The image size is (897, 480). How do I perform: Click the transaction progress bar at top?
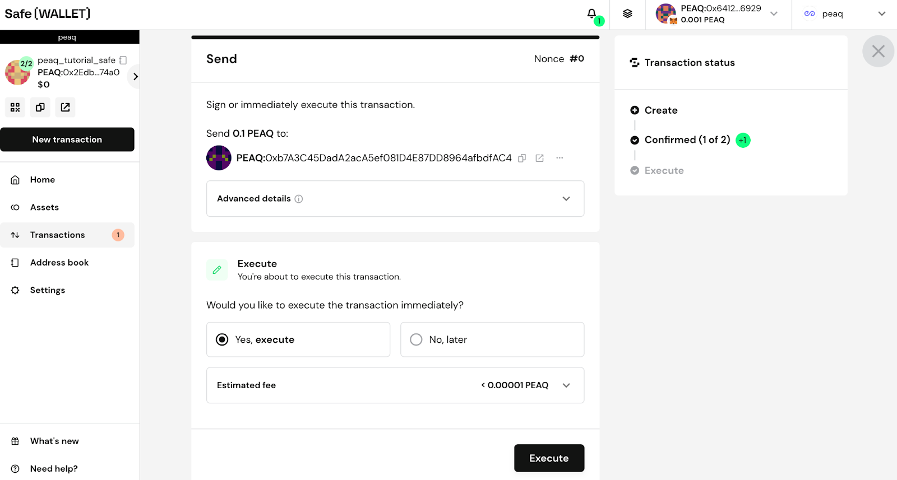click(395, 37)
